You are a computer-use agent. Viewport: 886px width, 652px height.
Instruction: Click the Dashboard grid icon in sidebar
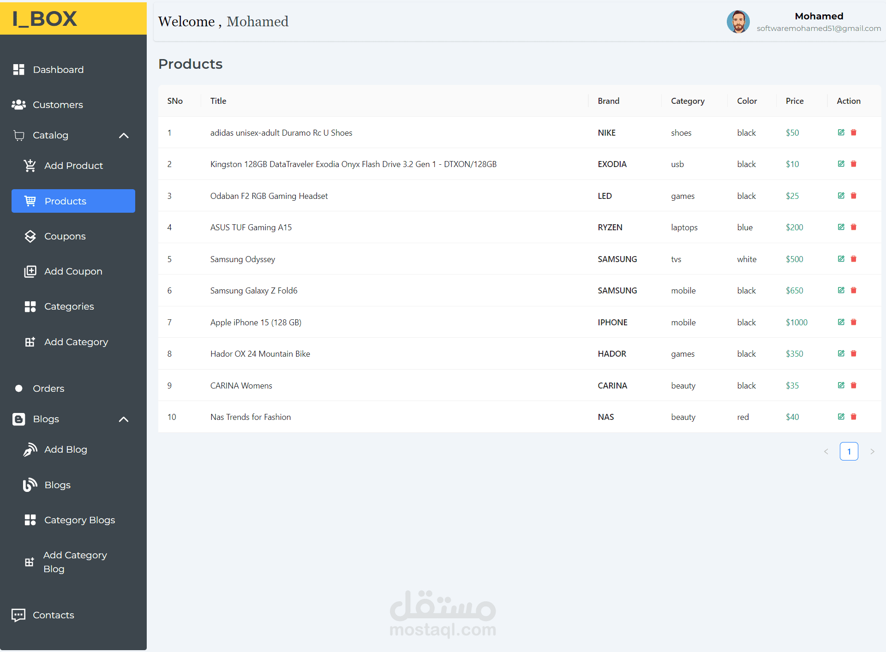pyautogui.click(x=18, y=70)
